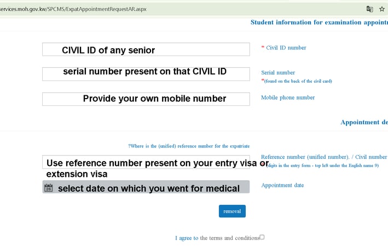
Task: Focus the Civil ID number input field
Action: (x=146, y=49)
